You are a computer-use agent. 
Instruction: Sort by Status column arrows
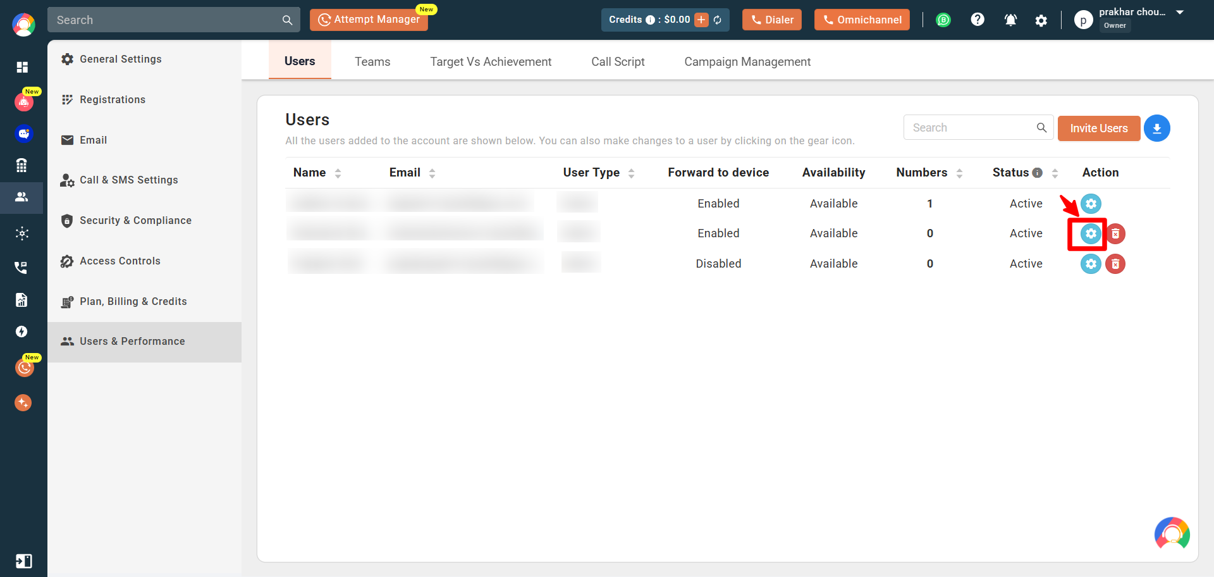[1055, 173]
